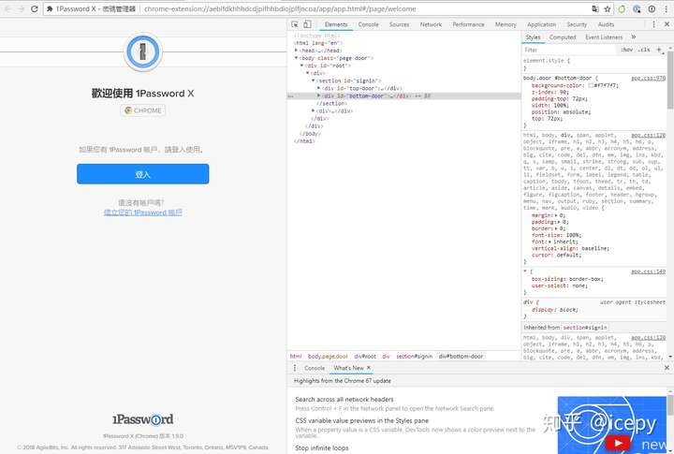Click the What's New drawer vertical scrollbar

[670, 405]
